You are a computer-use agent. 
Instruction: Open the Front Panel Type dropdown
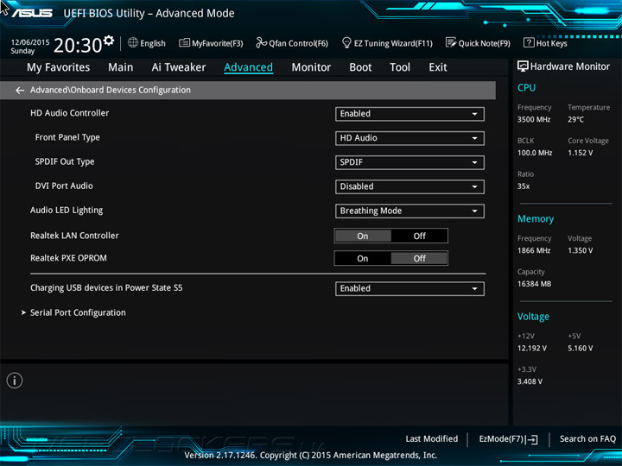pyautogui.click(x=409, y=138)
